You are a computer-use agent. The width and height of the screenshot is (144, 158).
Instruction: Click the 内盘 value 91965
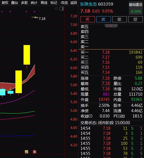(x=137, y=100)
